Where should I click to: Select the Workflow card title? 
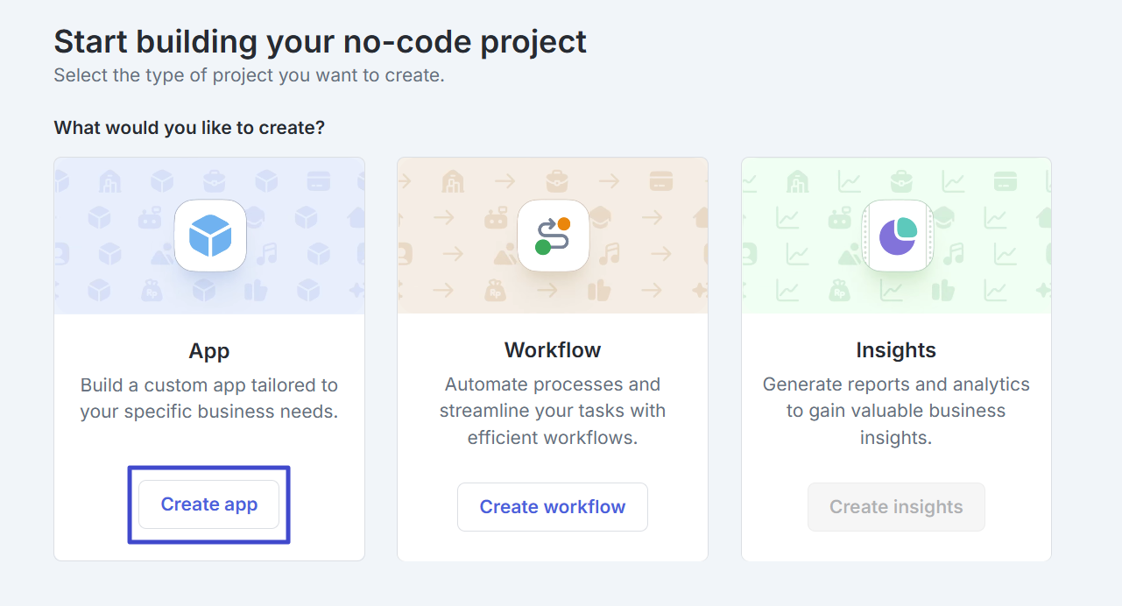[553, 350]
